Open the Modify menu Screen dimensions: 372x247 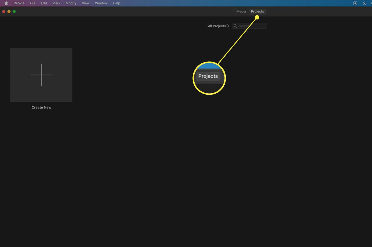71,3
